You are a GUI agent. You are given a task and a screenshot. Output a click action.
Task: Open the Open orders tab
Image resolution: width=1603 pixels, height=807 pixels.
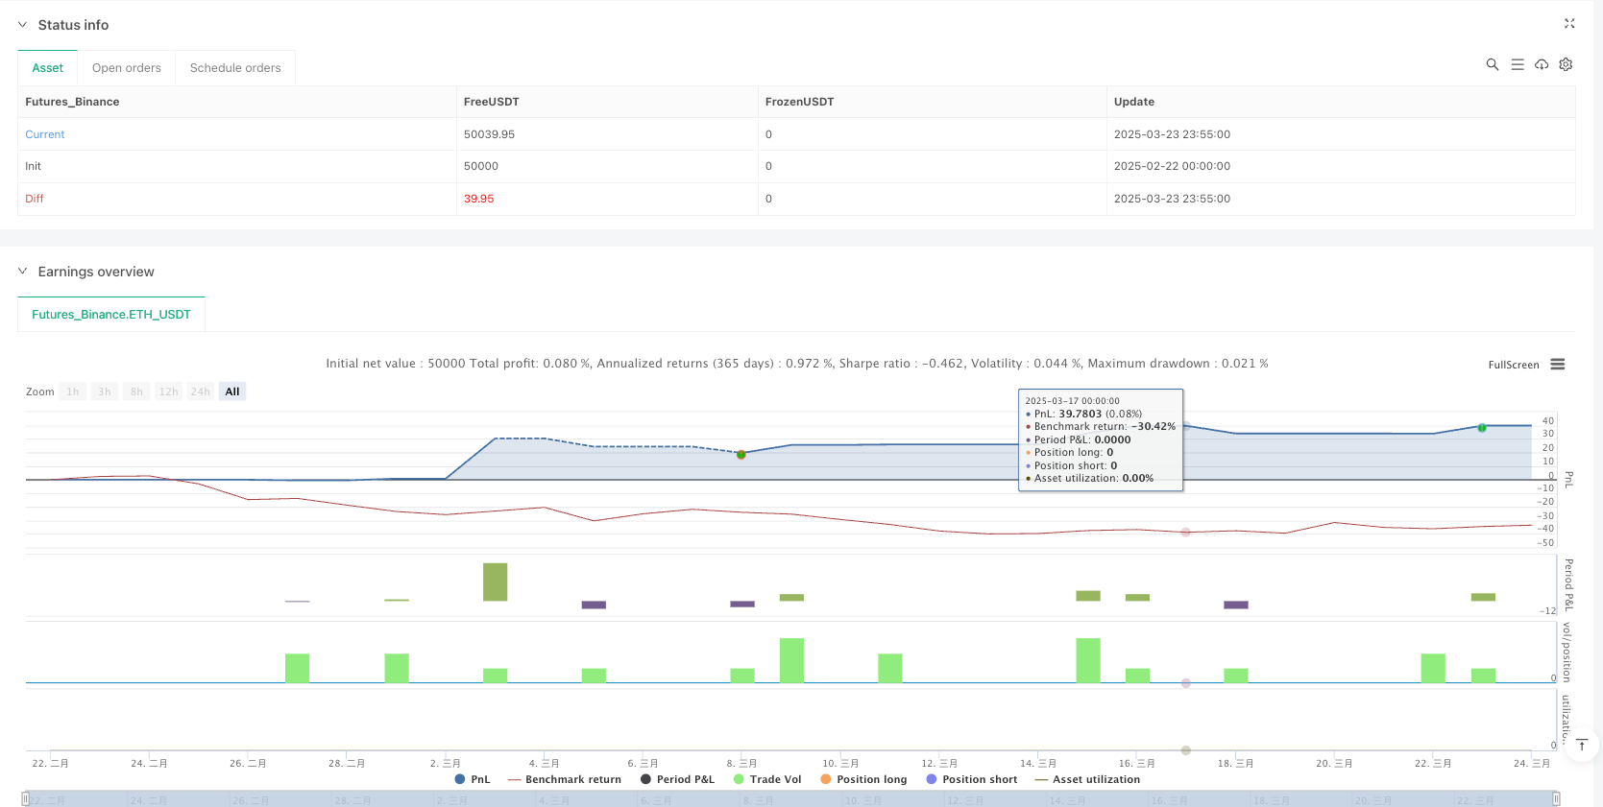(127, 68)
